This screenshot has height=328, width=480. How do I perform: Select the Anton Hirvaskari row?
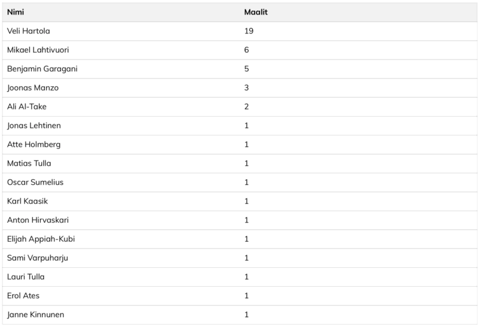click(x=38, y=220)
